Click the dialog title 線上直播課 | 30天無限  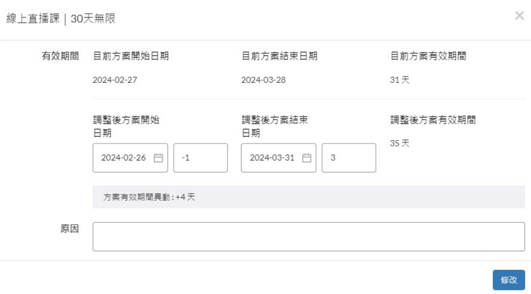click(61, 19)
